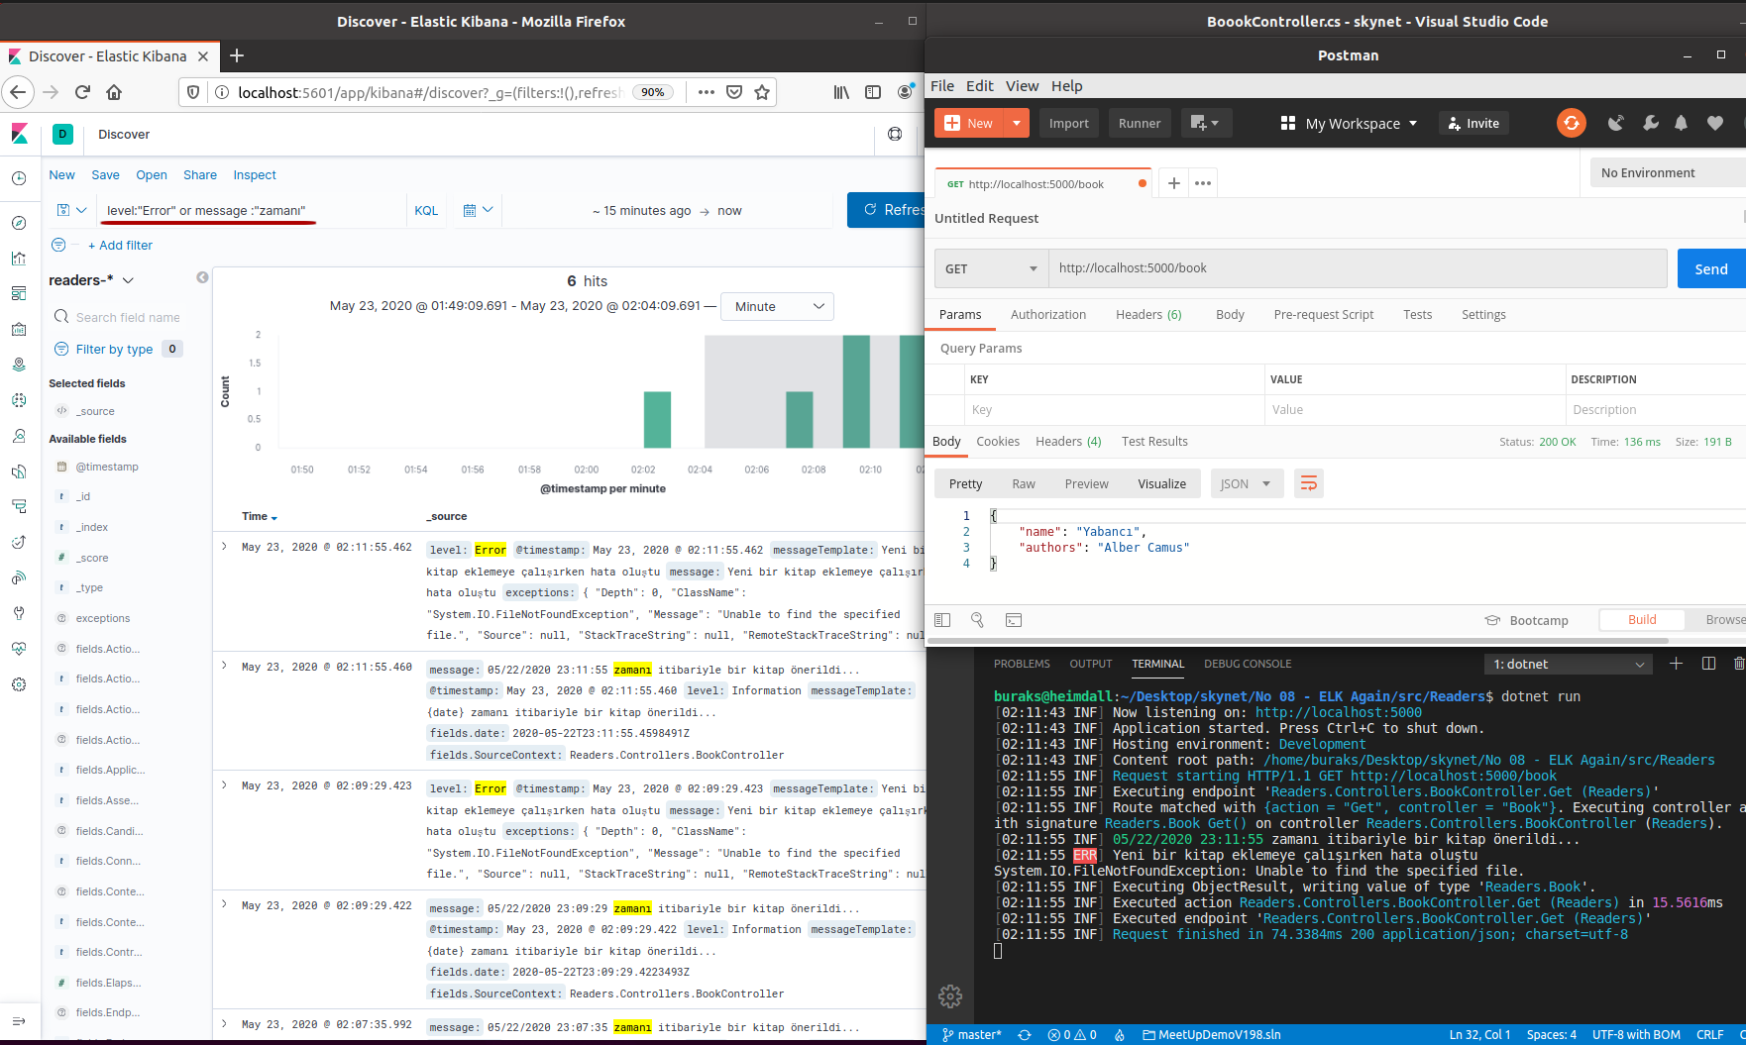Click the wrap lines icon in response body
1746x1045 pixels.
pyautogui.click(x=1308, y=483)
